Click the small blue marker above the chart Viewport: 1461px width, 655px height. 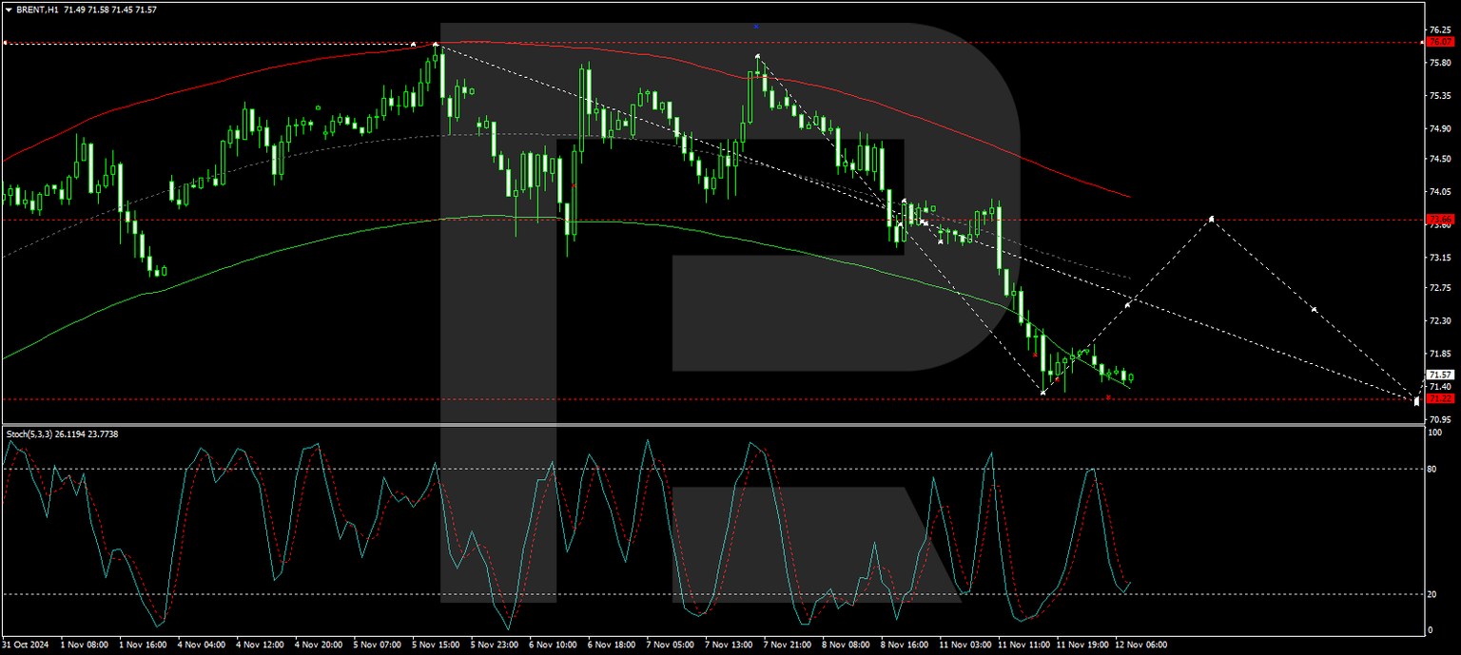click(x=755, y=26)
